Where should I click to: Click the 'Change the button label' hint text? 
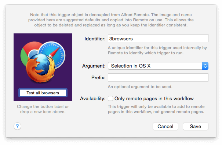(43, 109)
